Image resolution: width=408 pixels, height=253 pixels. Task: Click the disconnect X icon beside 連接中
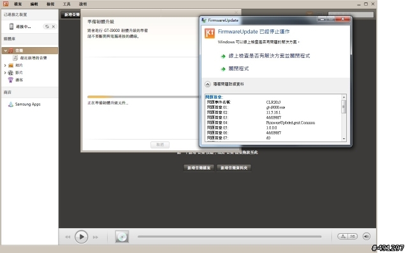54,26
